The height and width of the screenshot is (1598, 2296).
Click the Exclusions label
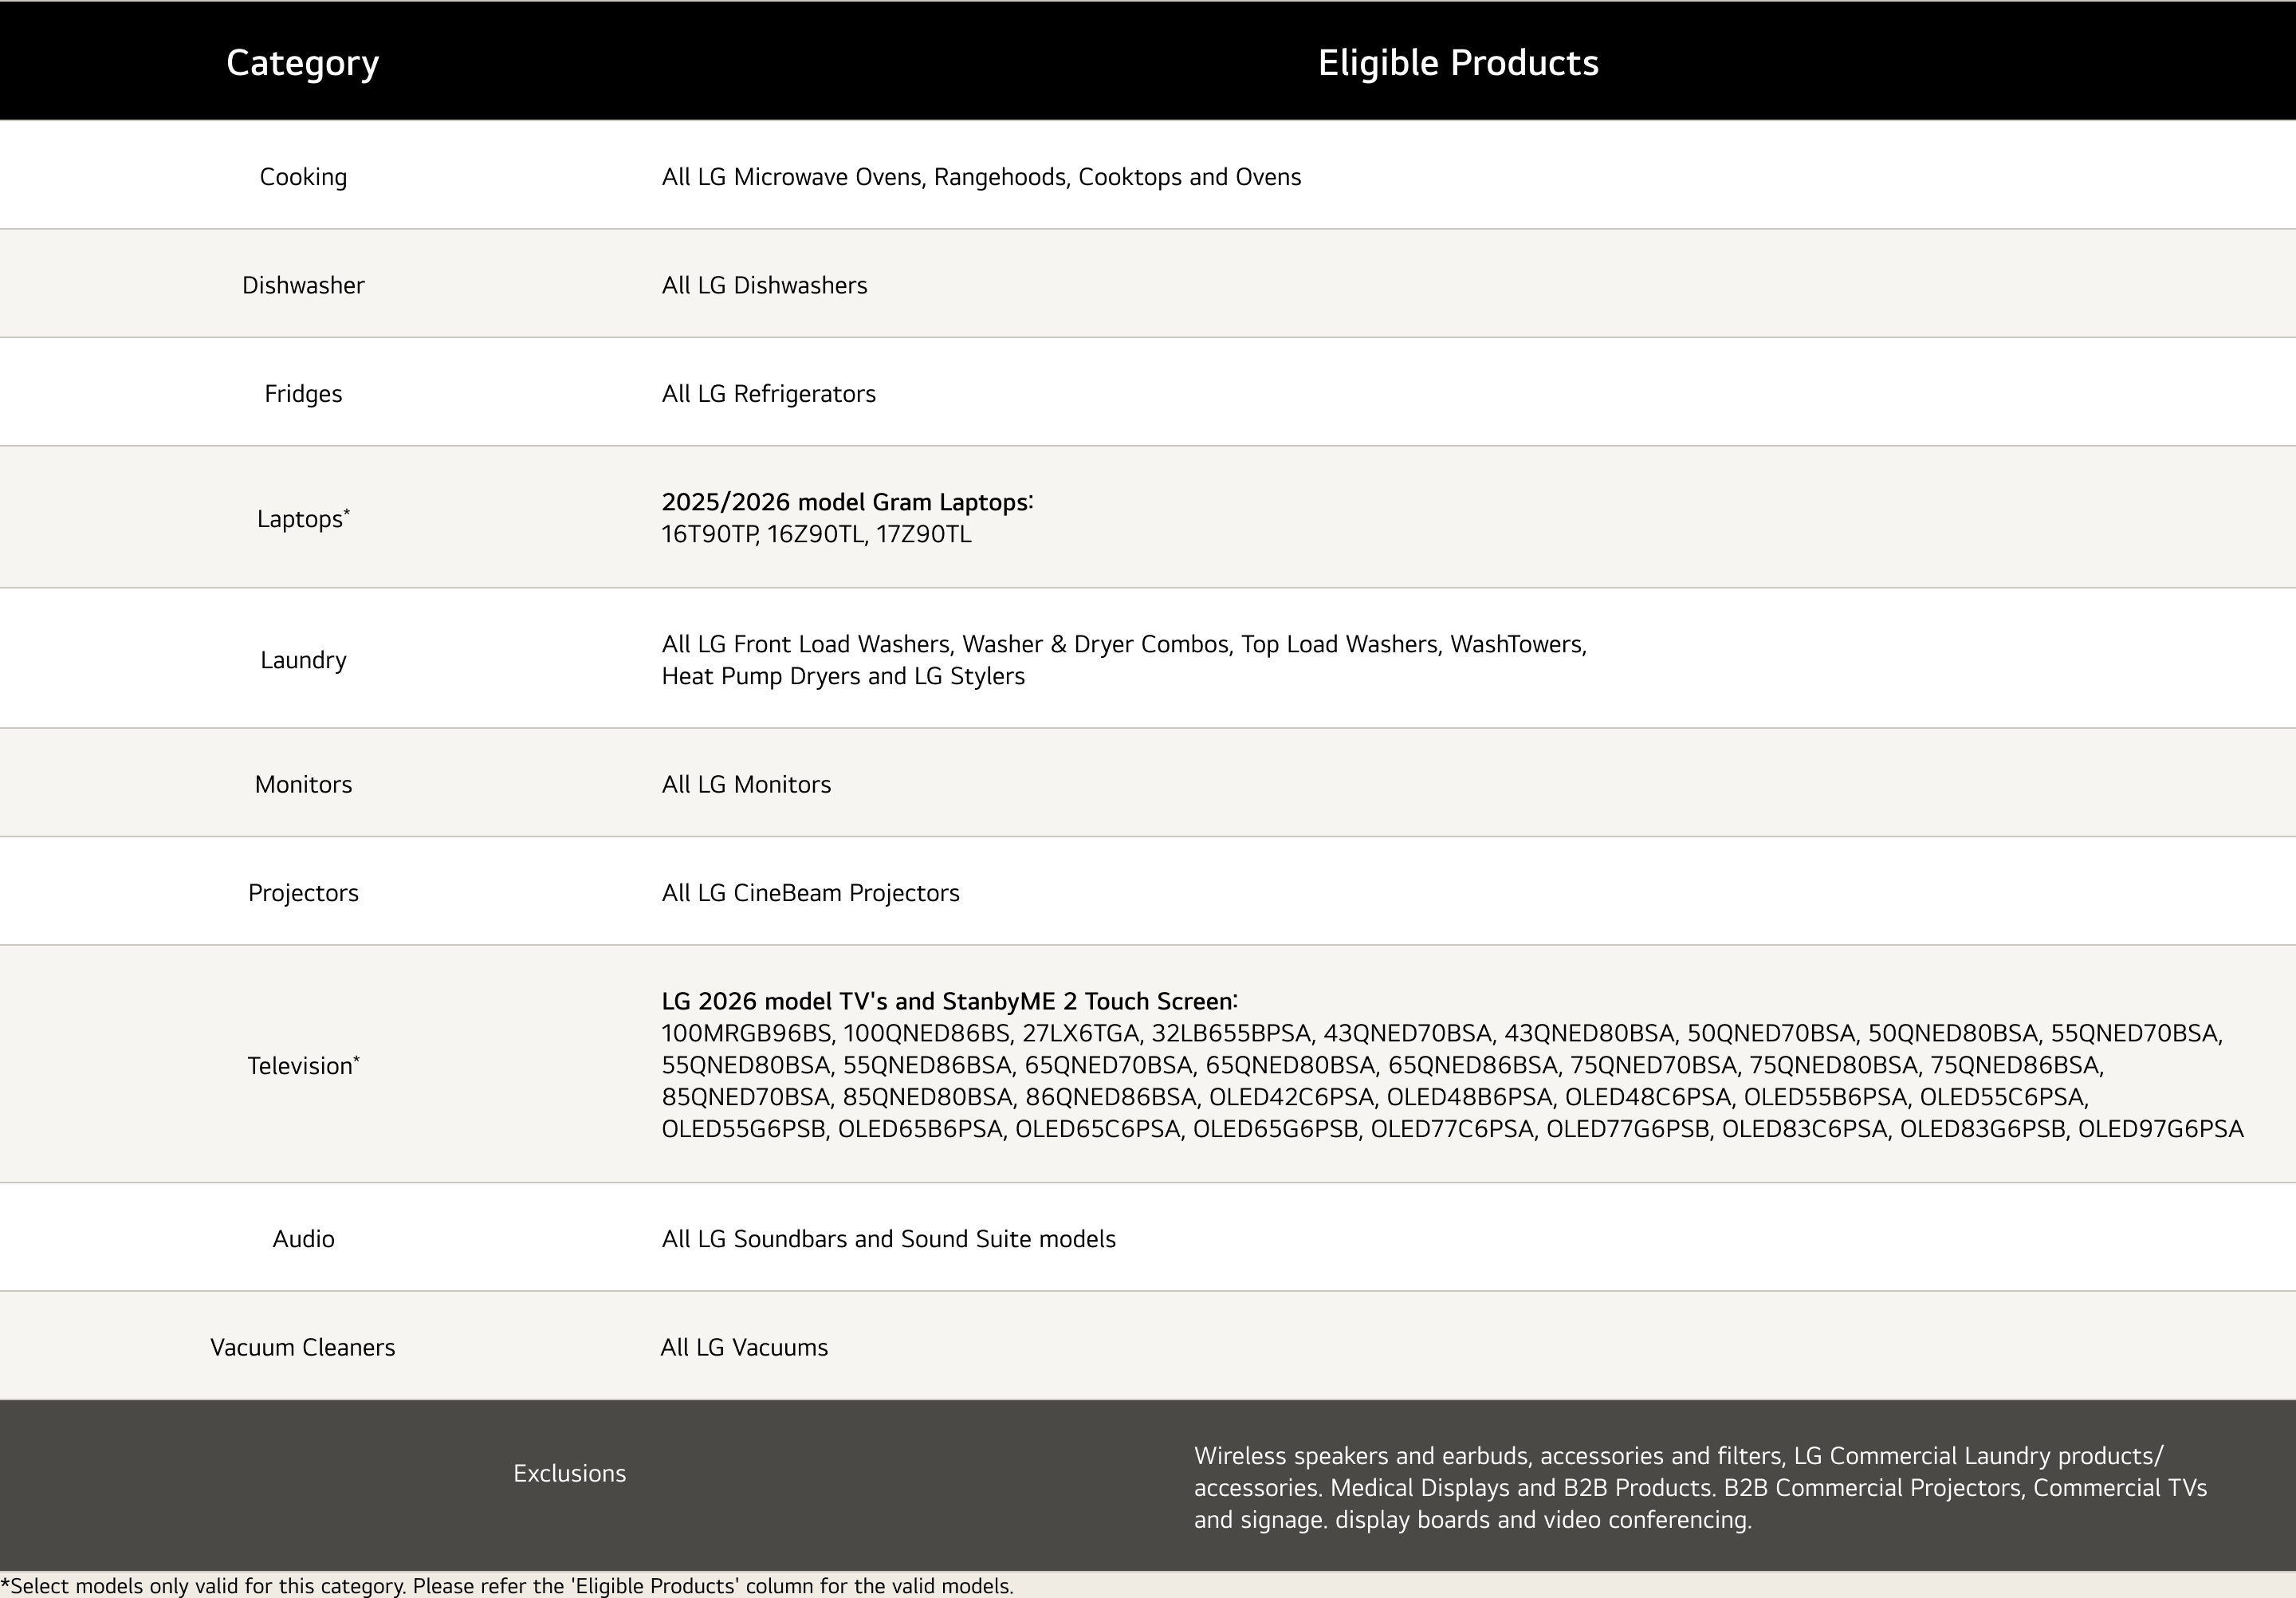point(569,1474)
